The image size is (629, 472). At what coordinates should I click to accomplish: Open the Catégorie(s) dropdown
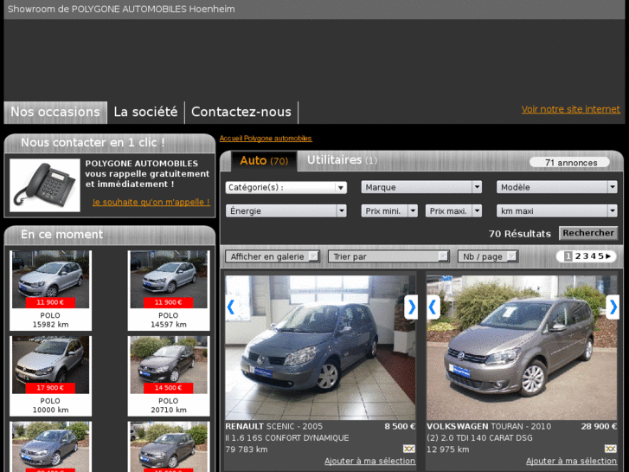pyautogui.click(x=286, y=187)
